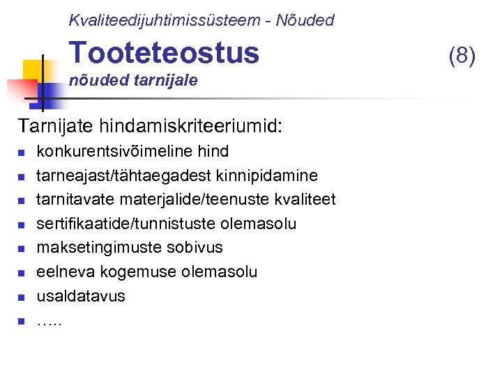Viewport: 502px width, 376px height.
Task: Select the text 'maksetingimuste sobivus'
Action: pos(130,248)
